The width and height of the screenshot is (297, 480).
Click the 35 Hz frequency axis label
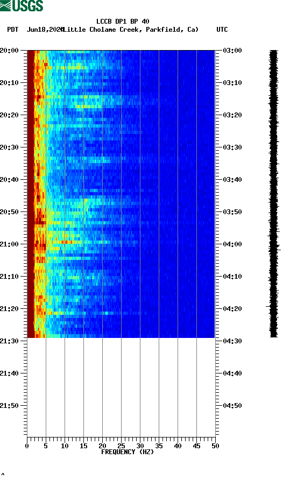coord(159,446)
